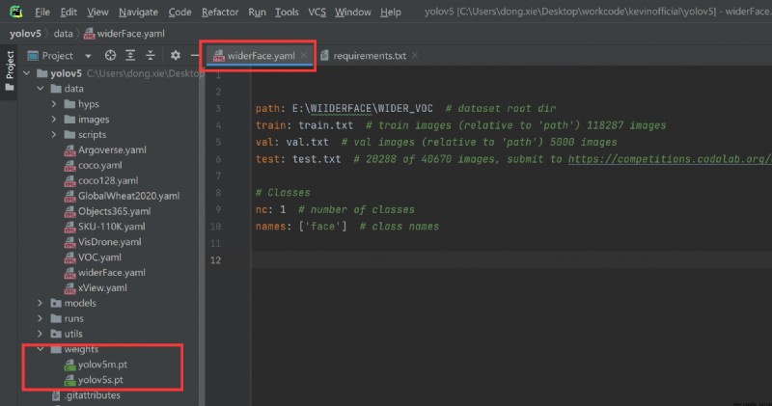
Task: Select VOC.yaml file icon
Action: pyautogui.click(x=69, y=257)
